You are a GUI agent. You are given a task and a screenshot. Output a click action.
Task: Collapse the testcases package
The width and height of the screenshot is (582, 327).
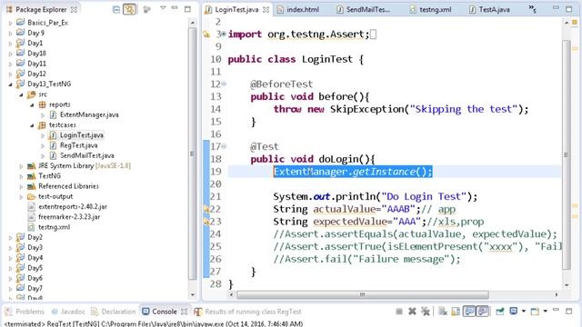(33, 125)
